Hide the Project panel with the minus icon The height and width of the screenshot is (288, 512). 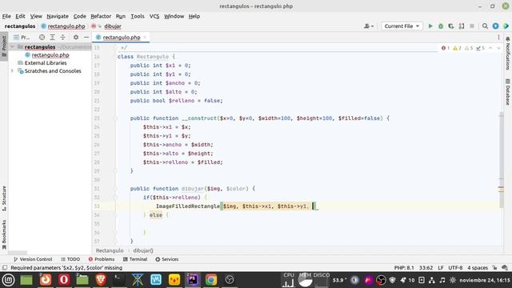pos(86,38)
